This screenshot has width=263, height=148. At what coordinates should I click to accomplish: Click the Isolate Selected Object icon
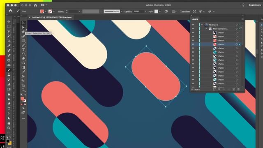click(194, 12)
